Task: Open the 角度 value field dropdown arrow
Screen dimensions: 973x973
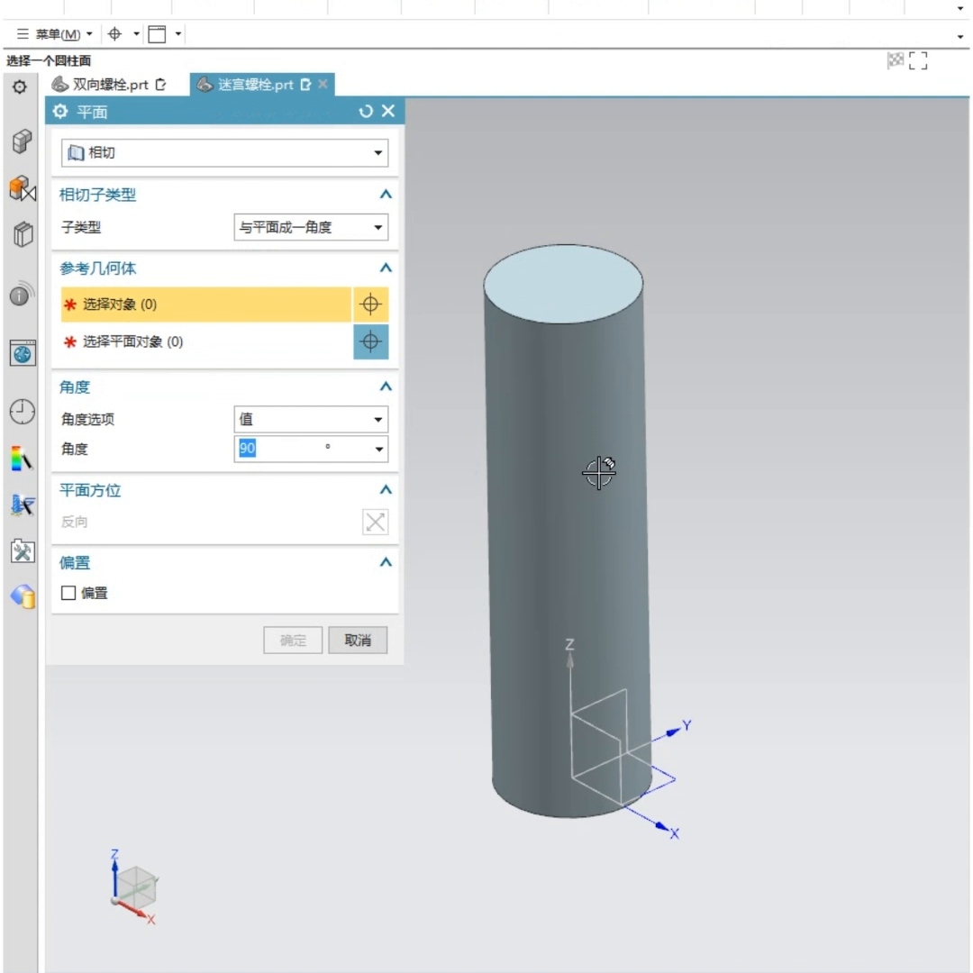Action: coord(378,450)
